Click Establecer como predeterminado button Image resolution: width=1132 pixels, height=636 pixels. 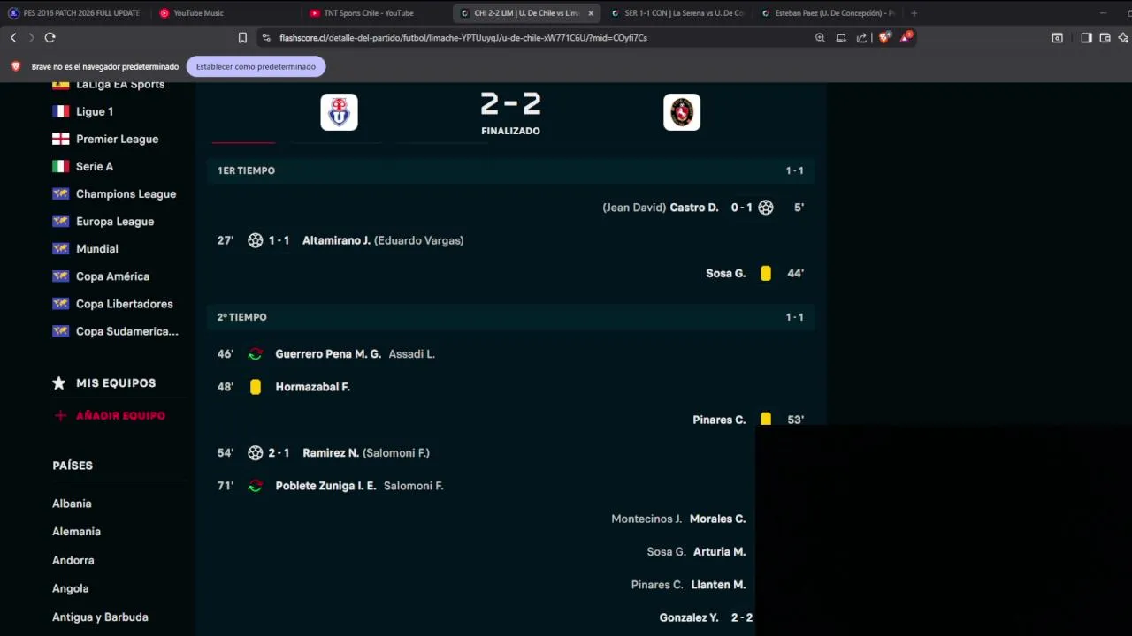[x=256, y=67]
